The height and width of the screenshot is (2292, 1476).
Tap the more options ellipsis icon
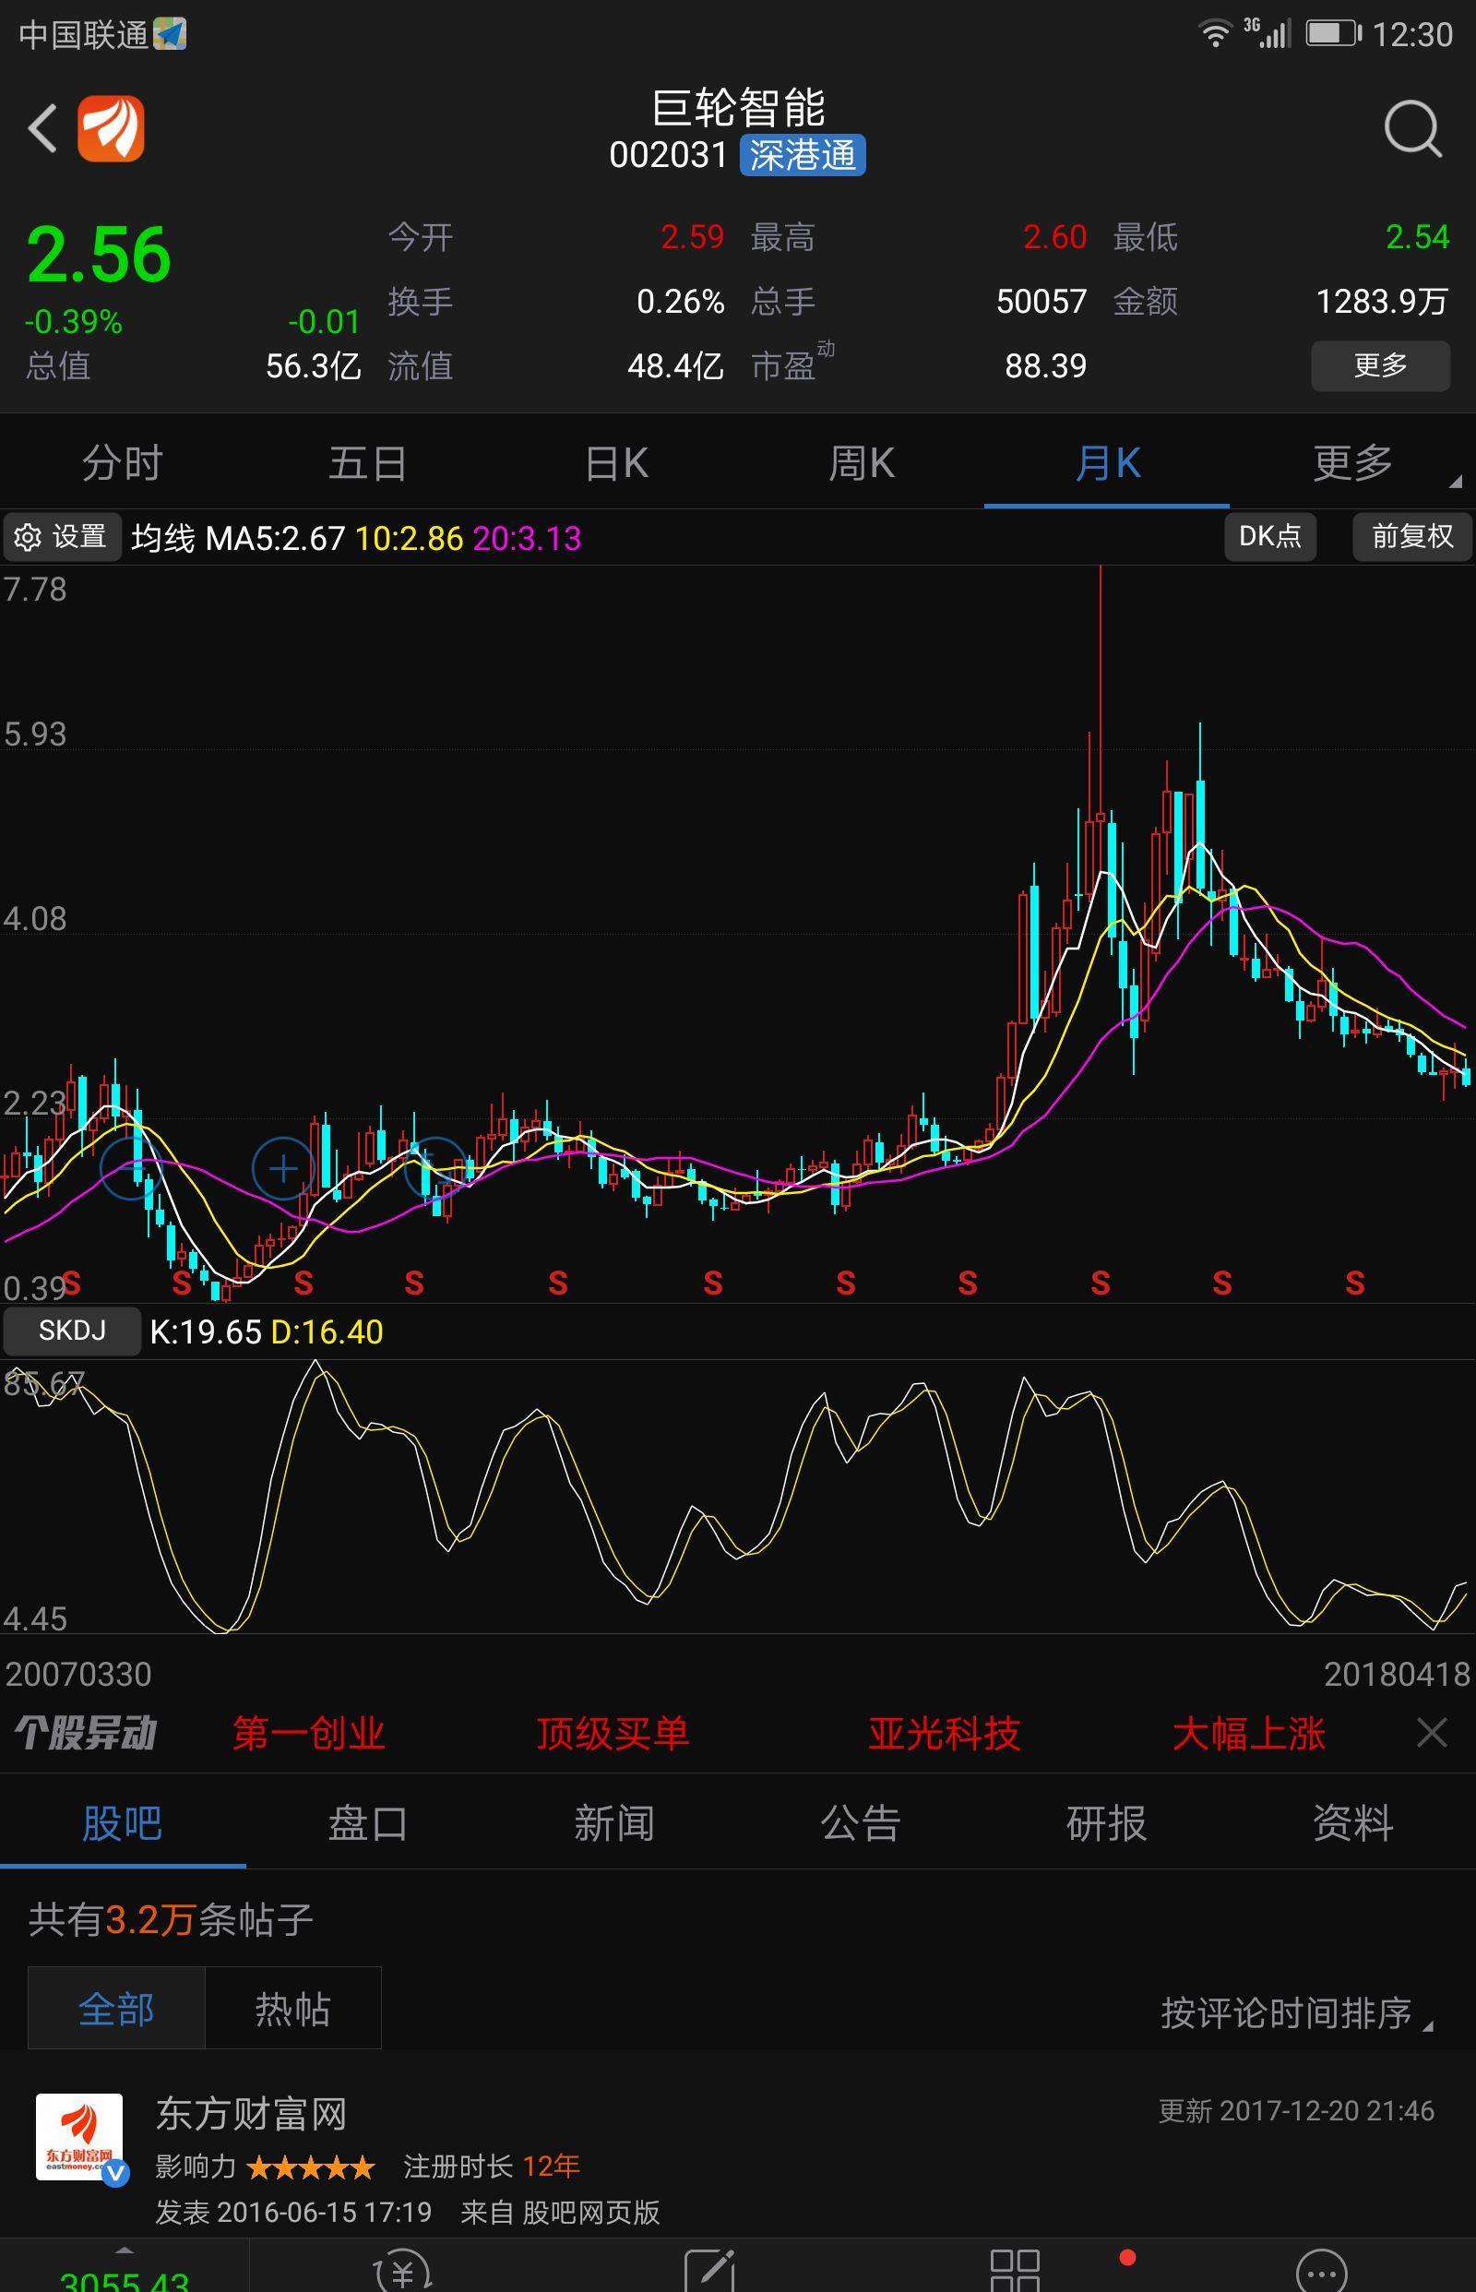coord(1322,2272)
